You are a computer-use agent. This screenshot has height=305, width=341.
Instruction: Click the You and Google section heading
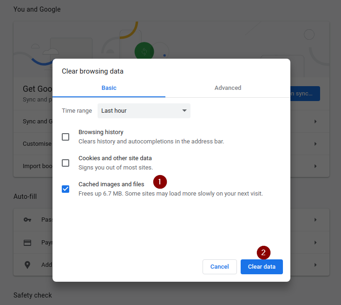pos(37,9)
